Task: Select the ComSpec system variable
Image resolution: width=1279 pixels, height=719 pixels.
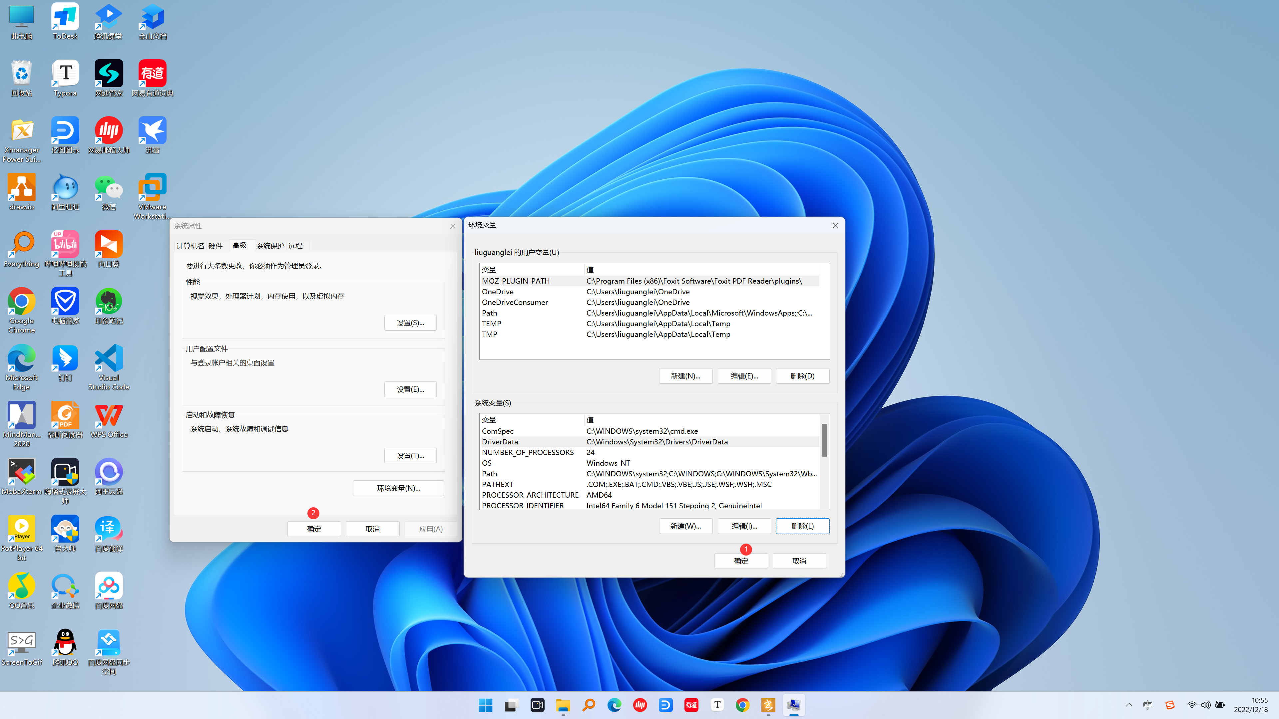Action: [649, 431]
